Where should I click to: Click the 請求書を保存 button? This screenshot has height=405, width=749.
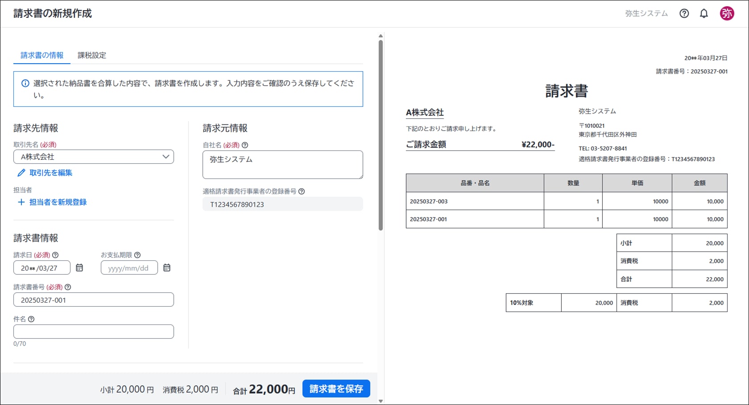point(336,389)
